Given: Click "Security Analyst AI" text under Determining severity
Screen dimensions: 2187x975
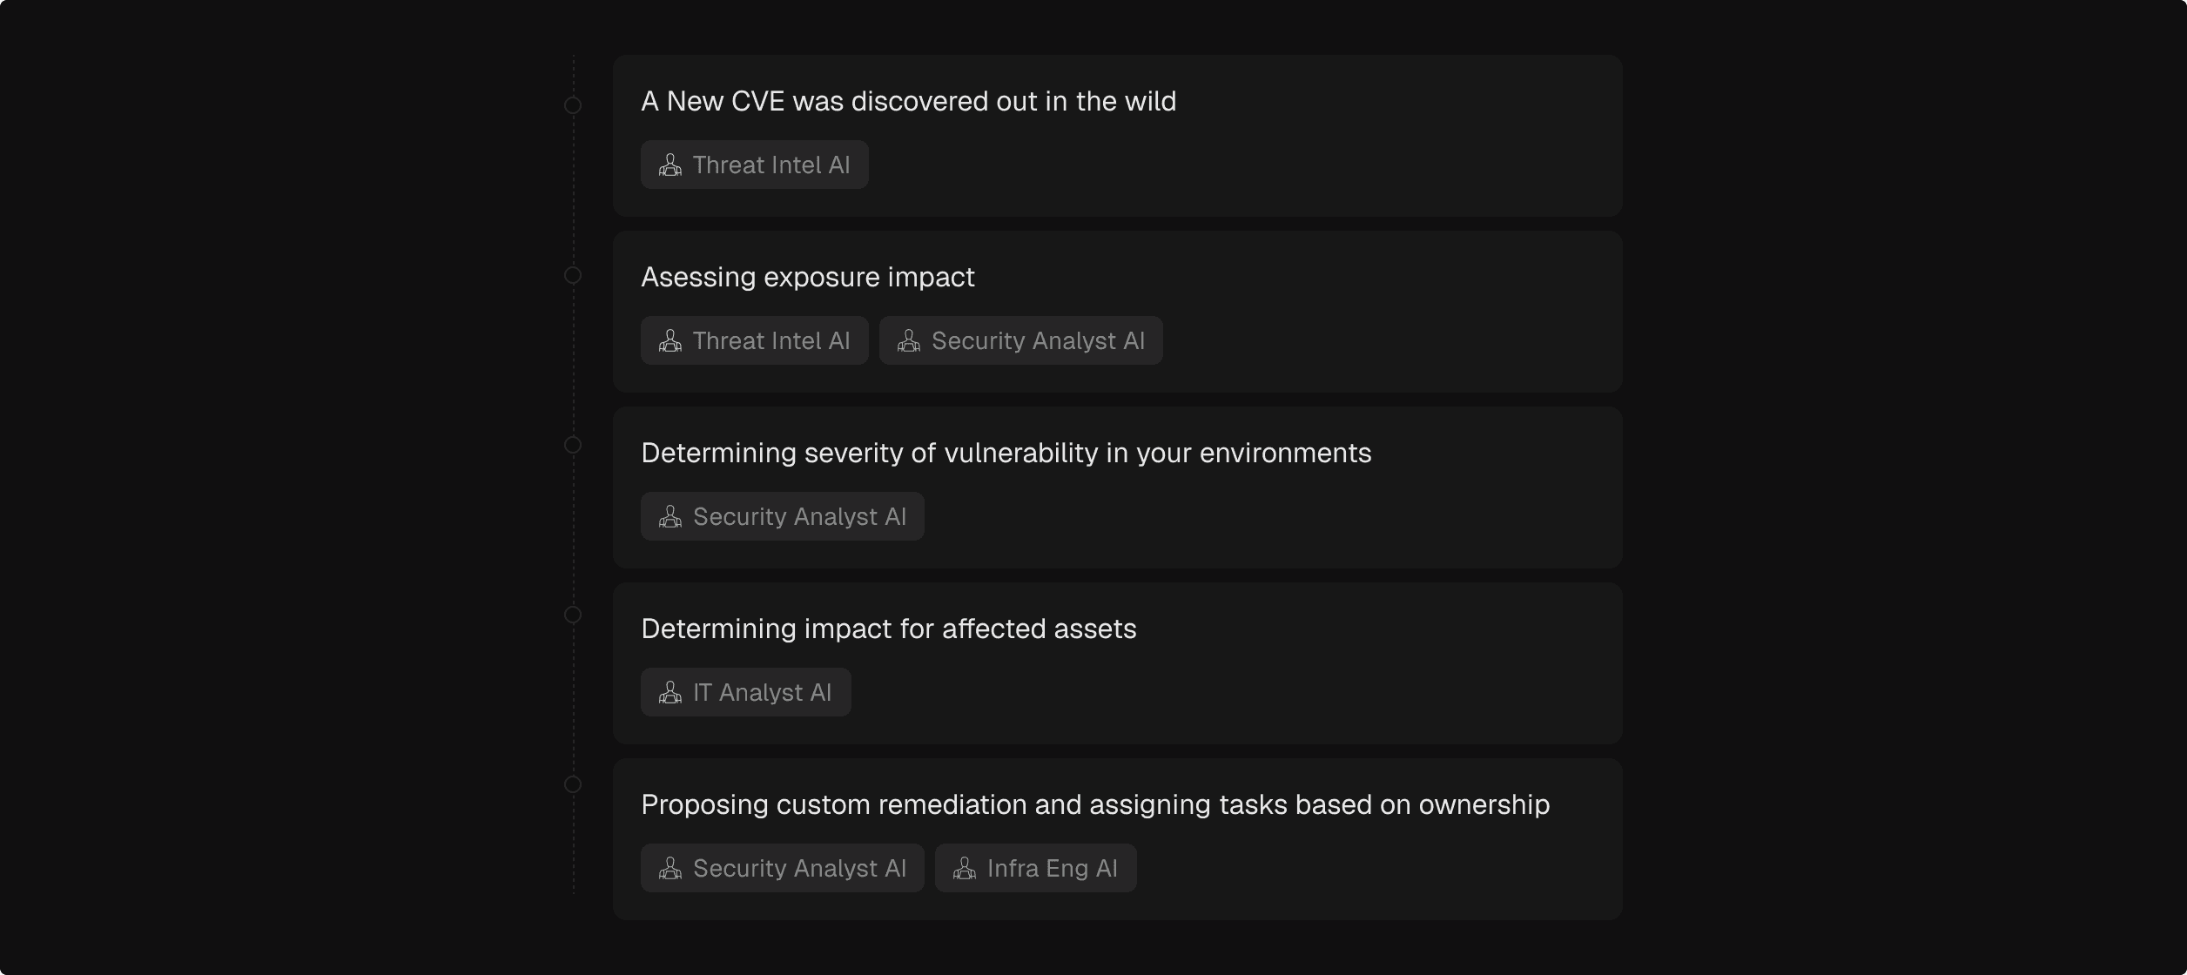Looking at the screenshot, I should [799, 517].
